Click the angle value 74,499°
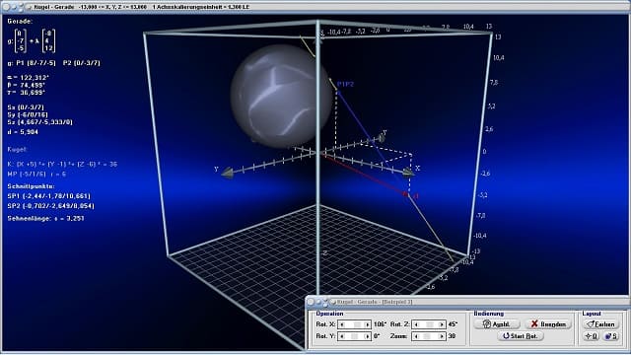Screen dimensions: 631x355 tap(32, 85)
